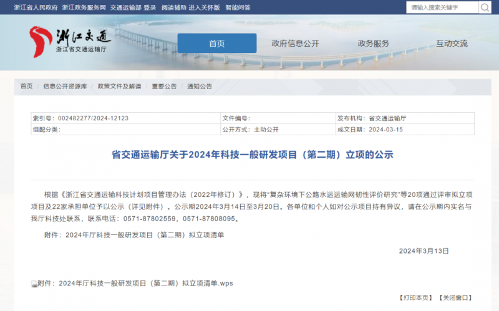Image resolution: width=499 pixels, height=311 pixels.
Task: Click the search magnifier icon
Action: point(485,7)
